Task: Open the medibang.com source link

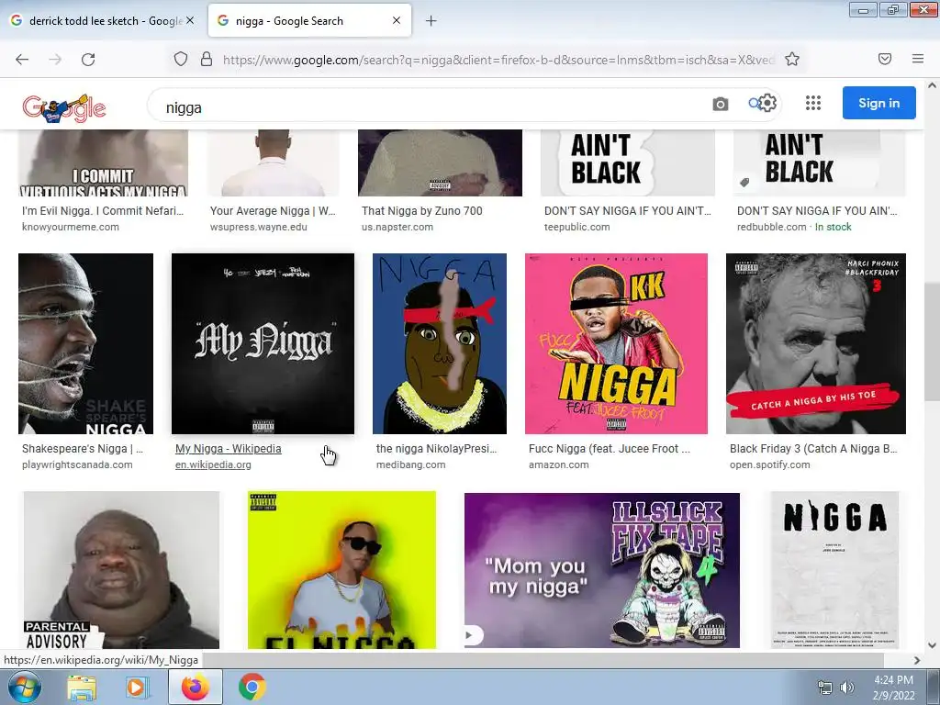Action: [x=410, y=464]
